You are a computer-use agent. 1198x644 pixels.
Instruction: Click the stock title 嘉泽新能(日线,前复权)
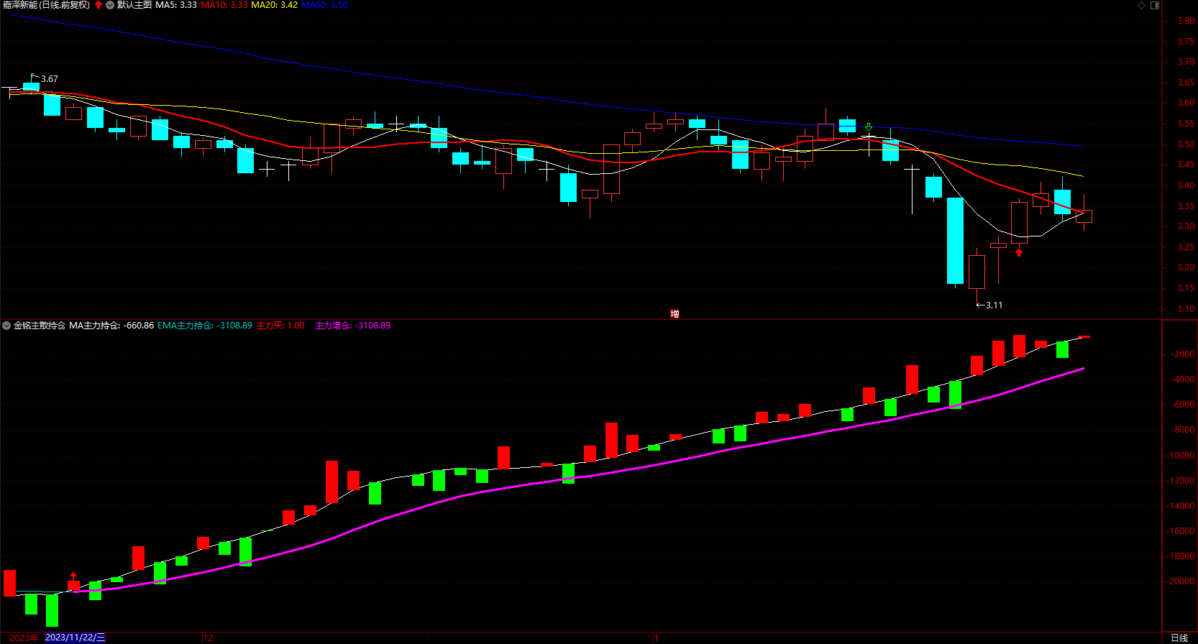pos(46,5)
